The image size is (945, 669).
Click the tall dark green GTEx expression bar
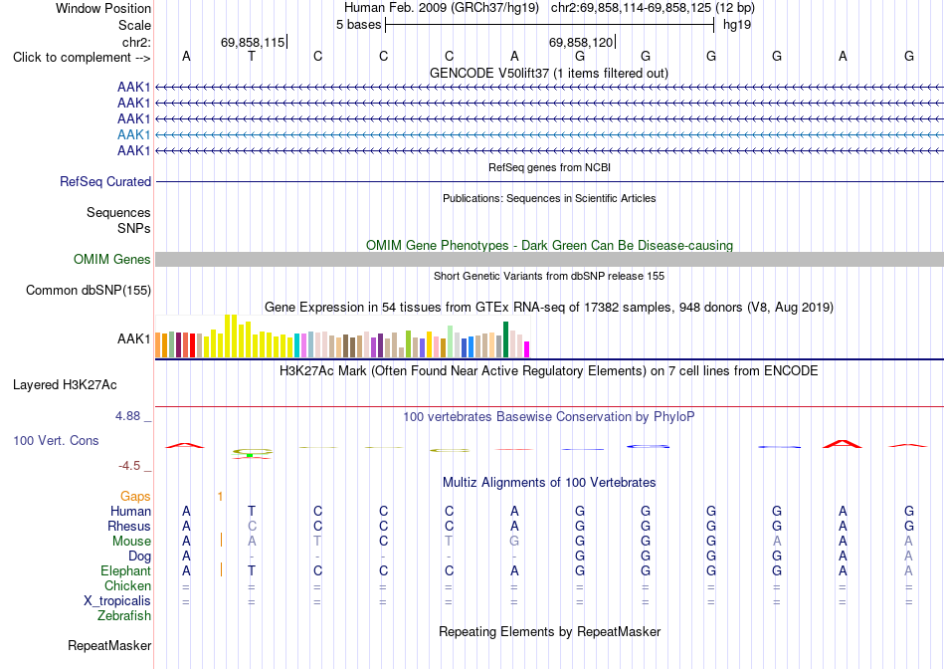click(x=505, y=339)
